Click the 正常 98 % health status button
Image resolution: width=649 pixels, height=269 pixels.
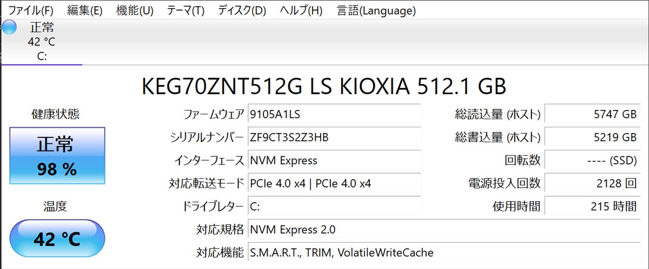[x=57, y=156]
